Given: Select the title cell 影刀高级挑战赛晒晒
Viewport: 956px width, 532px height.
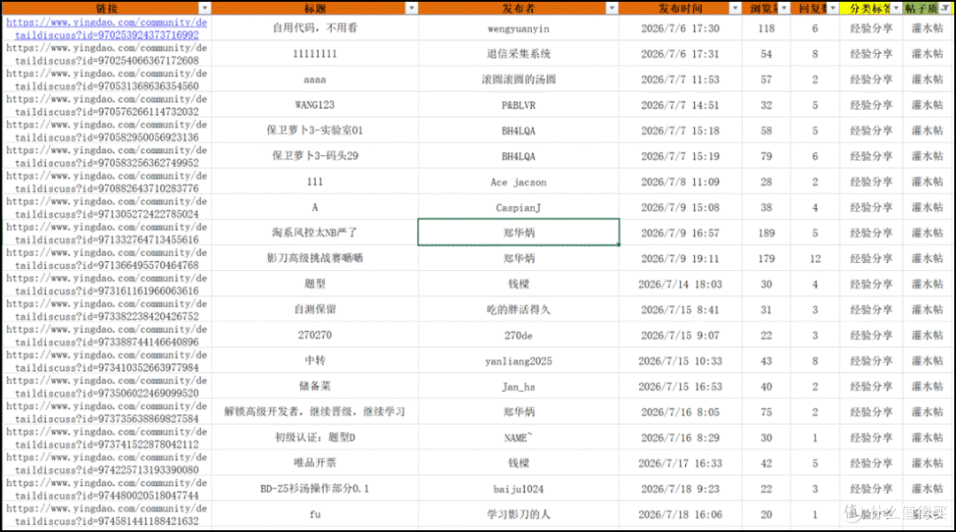Looking at the screenshot, I should click(314, 258).
